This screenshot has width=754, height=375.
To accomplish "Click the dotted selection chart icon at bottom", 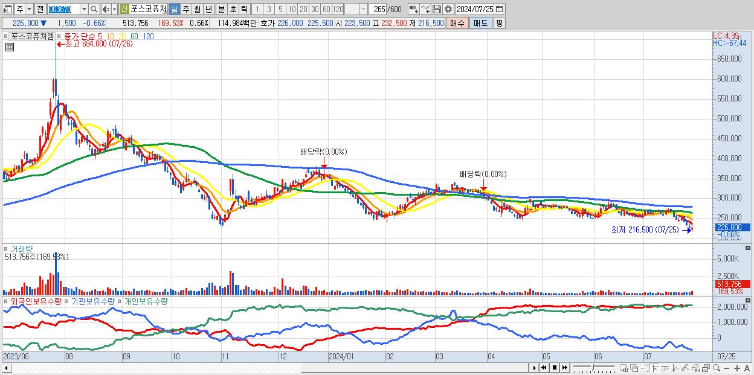I will coord(644,368).
